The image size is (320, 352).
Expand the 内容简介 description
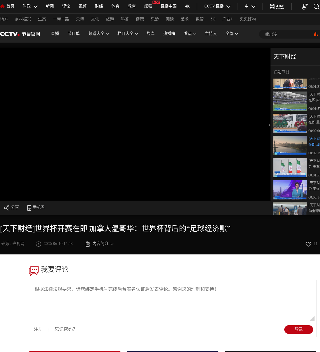tap(100, 244)
